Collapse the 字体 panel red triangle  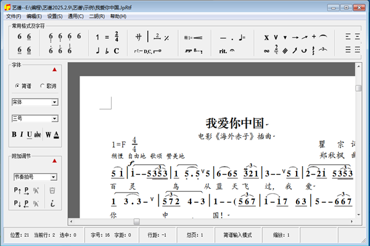click(54, 69)
